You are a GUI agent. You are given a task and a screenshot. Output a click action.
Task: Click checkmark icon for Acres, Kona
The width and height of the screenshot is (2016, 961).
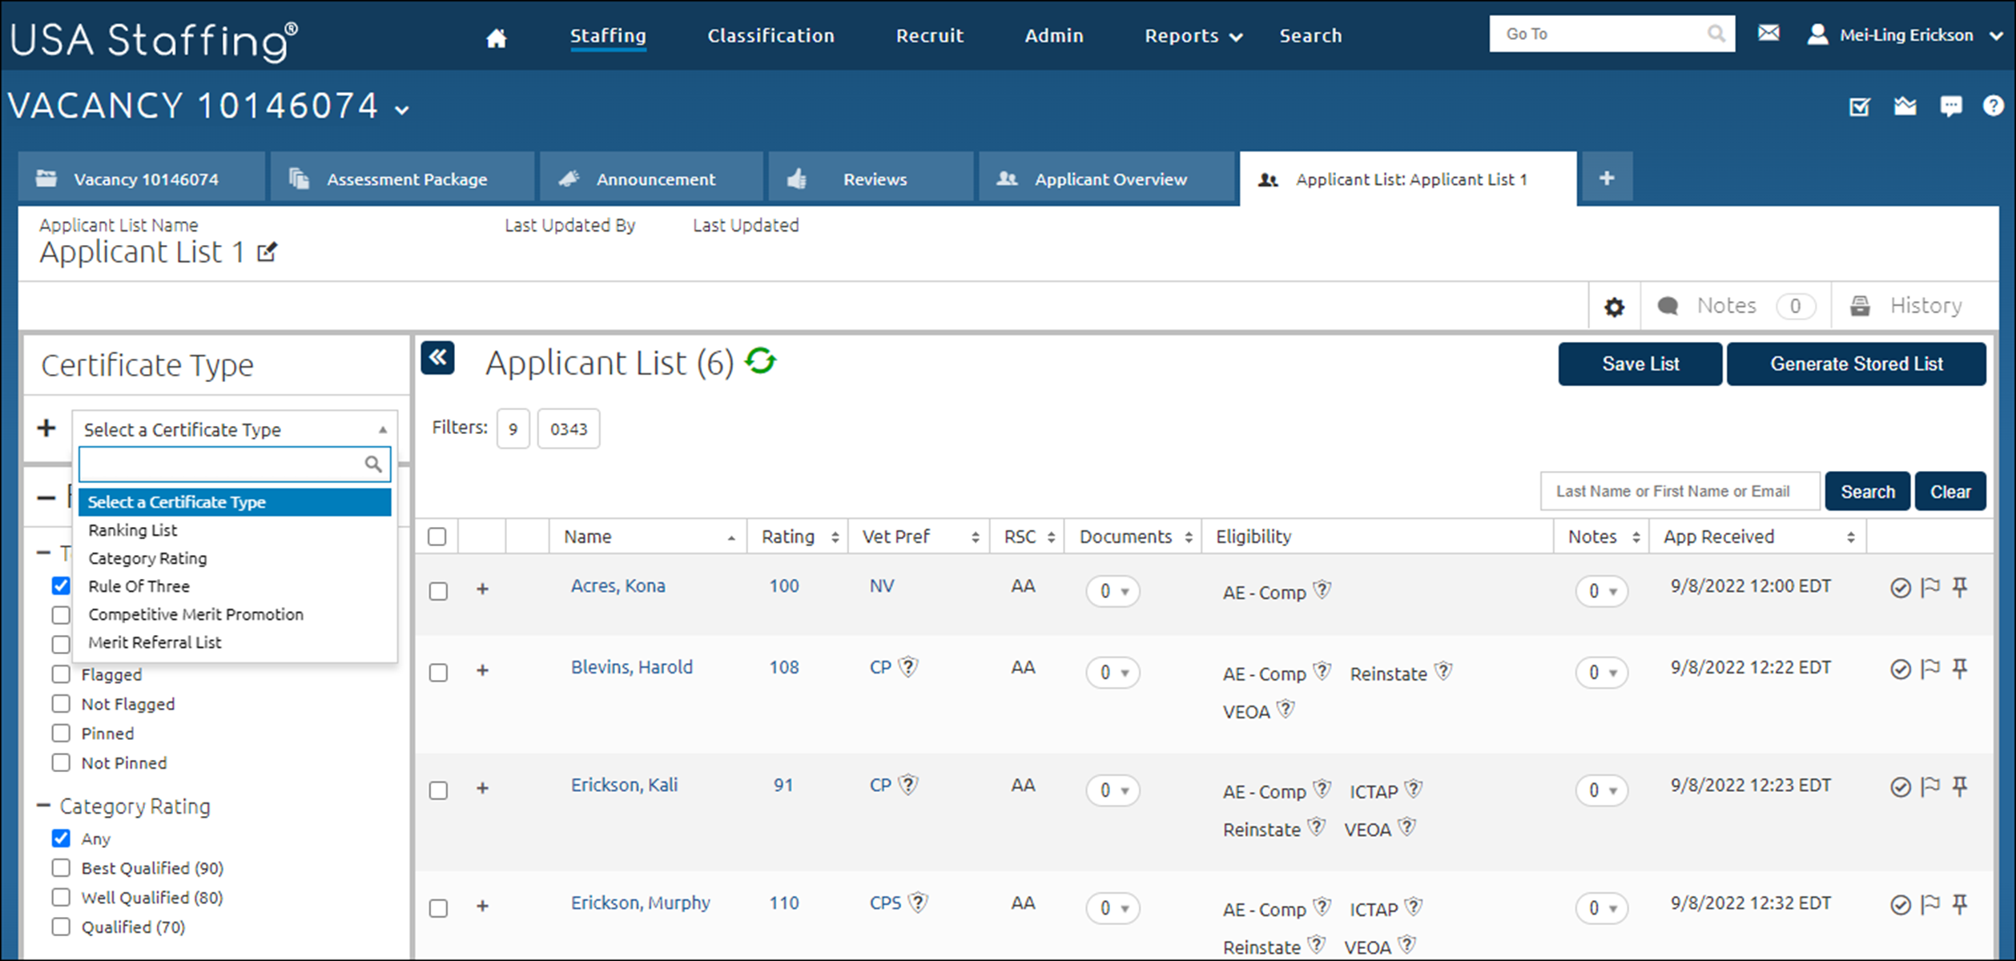[1900, 589]
